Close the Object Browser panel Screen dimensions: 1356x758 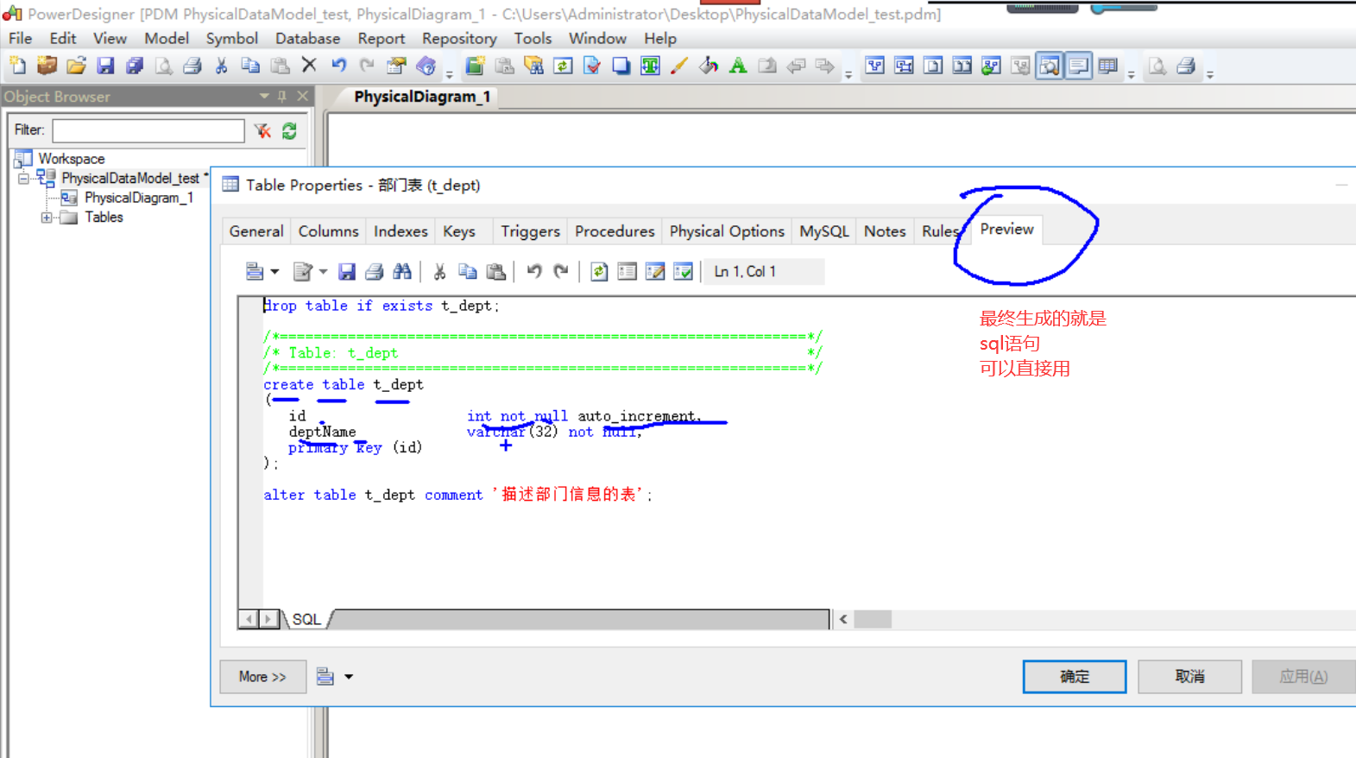click(302, 97)
